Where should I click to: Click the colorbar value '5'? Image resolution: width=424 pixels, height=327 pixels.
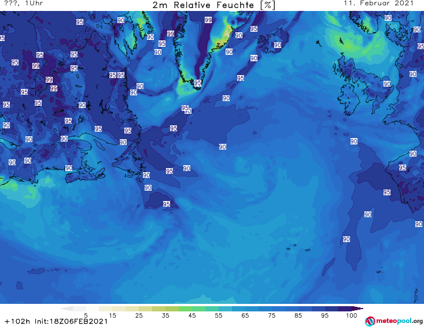click(86, 315)
